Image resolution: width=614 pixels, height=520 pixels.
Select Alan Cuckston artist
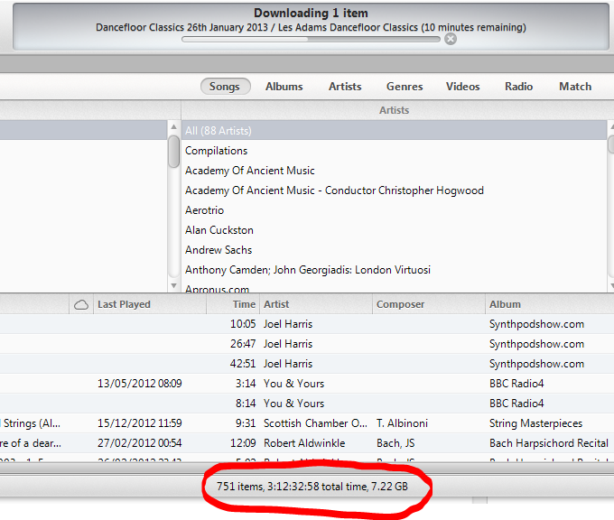(394, 230)
